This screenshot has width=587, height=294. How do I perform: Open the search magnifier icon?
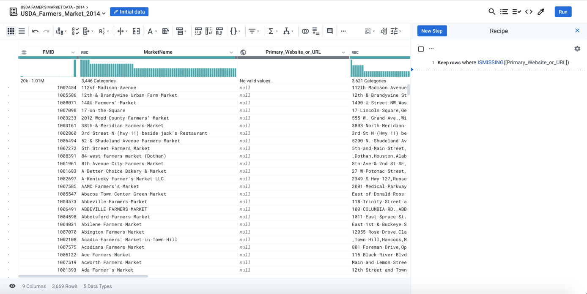pyautogui.click(x=491, y=12)
